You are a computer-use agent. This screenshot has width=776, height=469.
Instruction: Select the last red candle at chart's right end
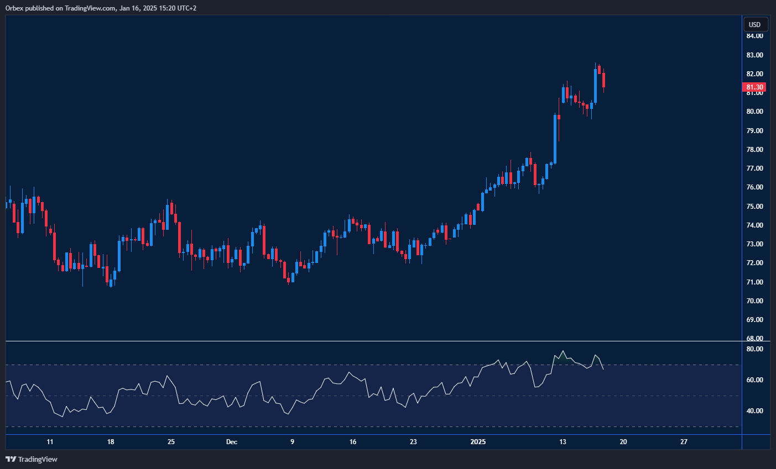click(603, 80)
